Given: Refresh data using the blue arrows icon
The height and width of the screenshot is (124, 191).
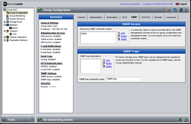Looking at the screenshot, I should coord(175,10).
